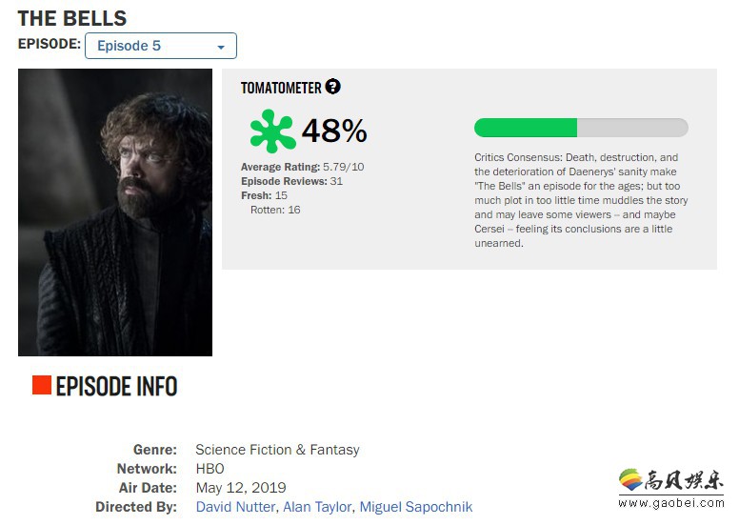The width and height of the screenshot is (739, 525).
Task: Open the Episode 5 dropdown
Action: click(161, 46)
